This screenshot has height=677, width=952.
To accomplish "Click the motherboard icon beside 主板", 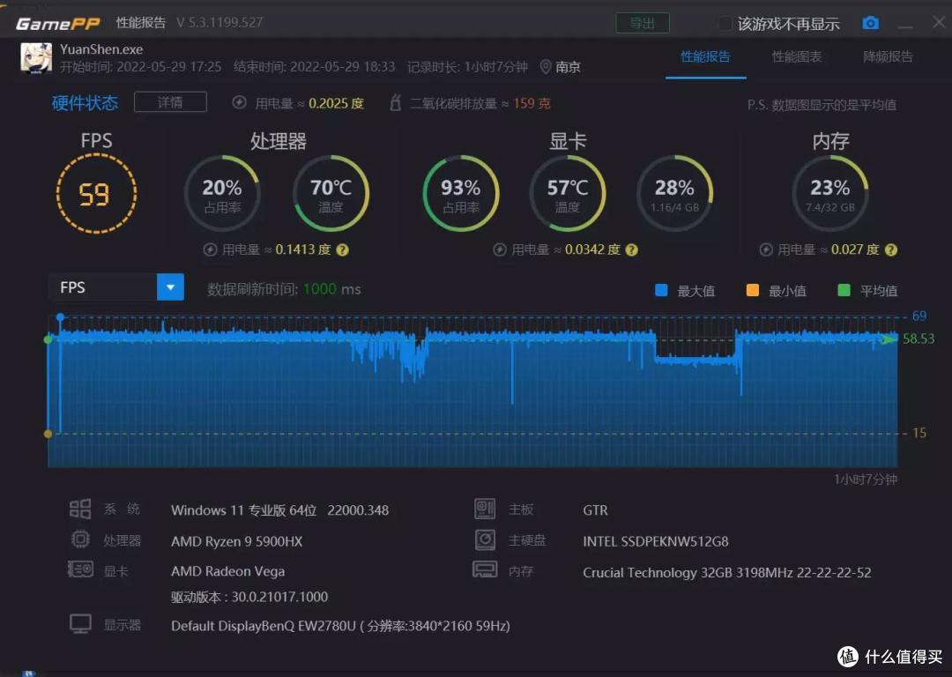I will click(x=485, y=509).
